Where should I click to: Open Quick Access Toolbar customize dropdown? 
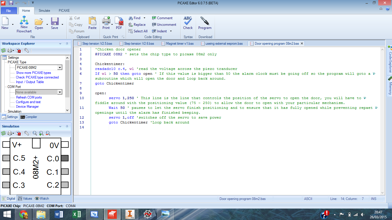coord(33,3)
